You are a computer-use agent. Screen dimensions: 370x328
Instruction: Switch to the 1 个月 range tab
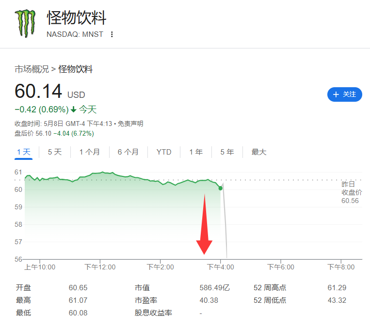tap(89, 152)
